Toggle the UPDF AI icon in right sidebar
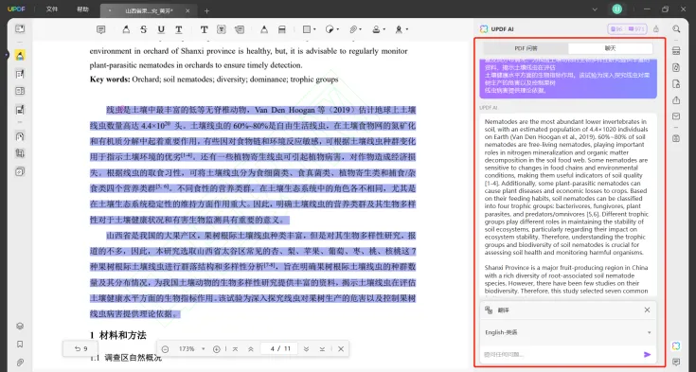 point(676,345)
